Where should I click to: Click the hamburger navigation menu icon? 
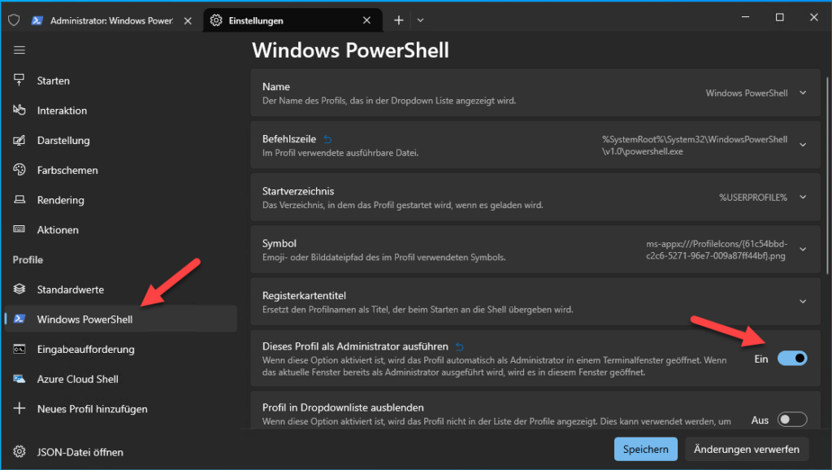point(19,50)
